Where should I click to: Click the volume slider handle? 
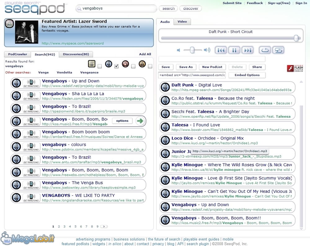(192, 50)
